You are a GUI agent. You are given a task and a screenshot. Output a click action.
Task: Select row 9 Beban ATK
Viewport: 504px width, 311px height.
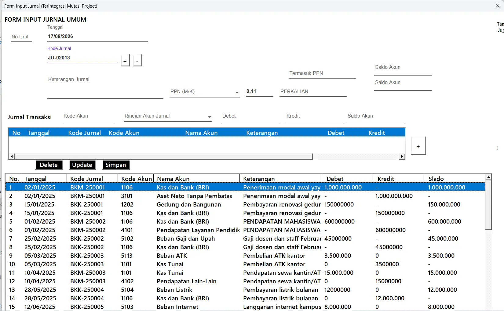(245, 256)
